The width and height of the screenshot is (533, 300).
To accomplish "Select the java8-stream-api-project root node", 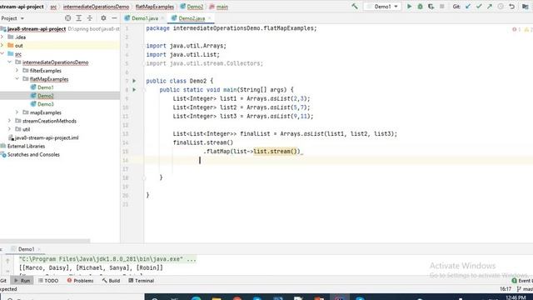I will [x=37, y=29].
